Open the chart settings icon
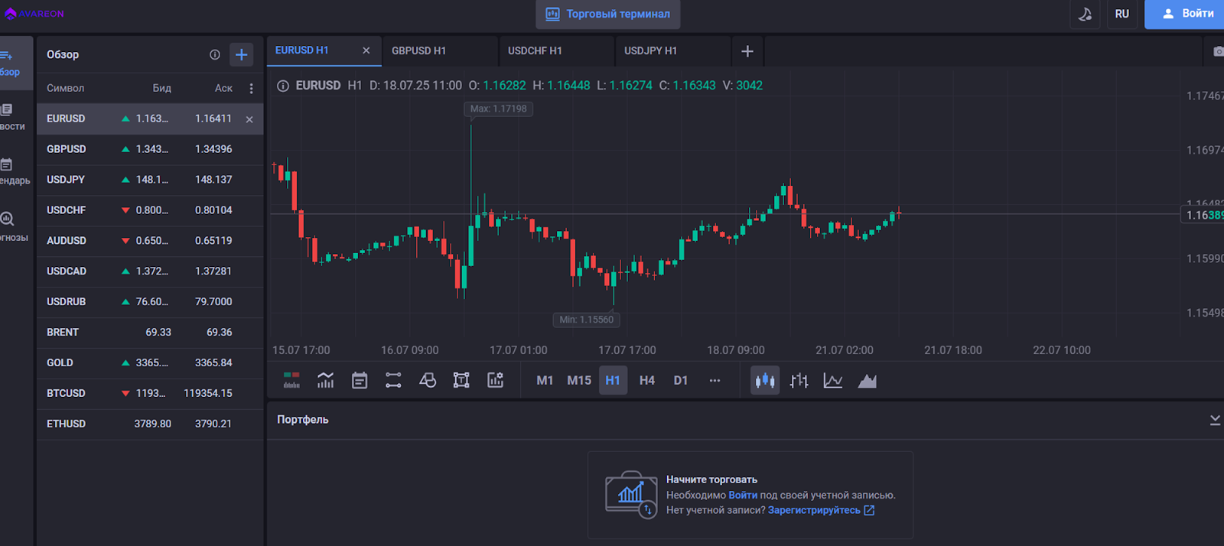 click(x=496, y=380)
